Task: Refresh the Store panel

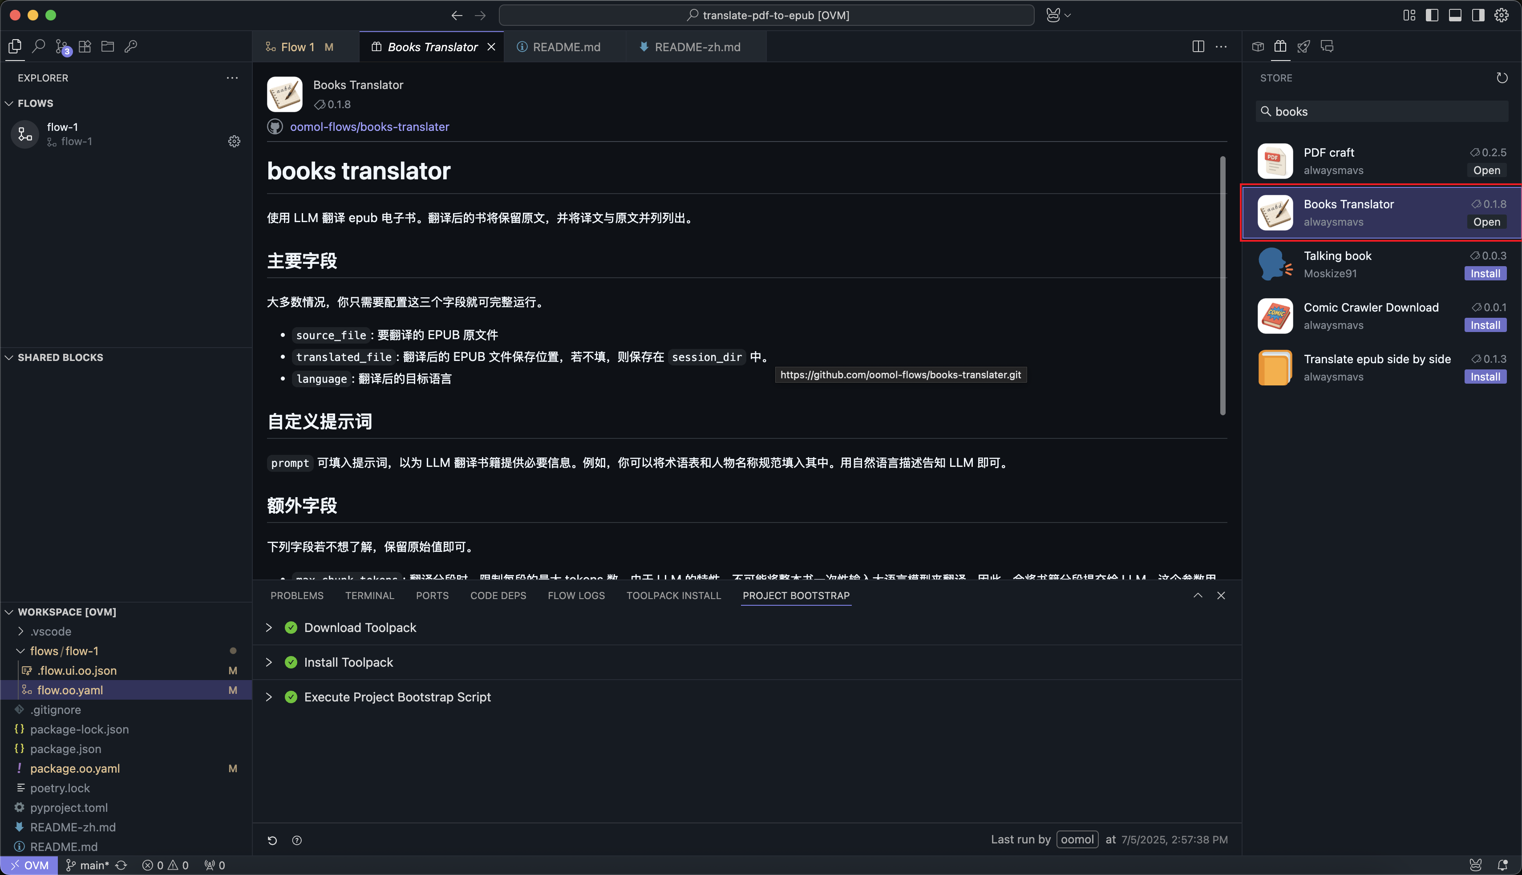Action: click(1502, 78)
